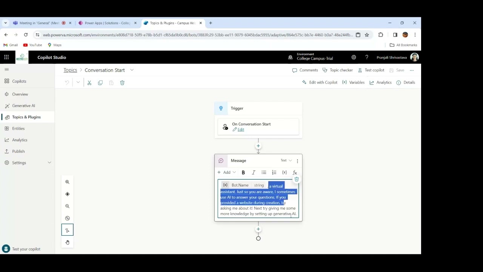The height and width of the screenshot is (272, 483).
Task: Open the app launcher waffle menu
Action: (6, 57)
